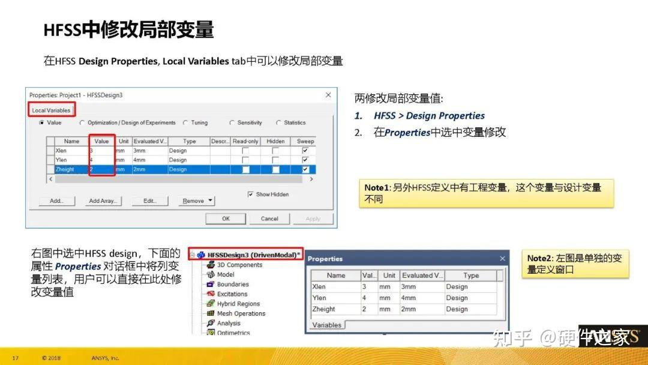Click the 3D Components icon

pos(210,265)
